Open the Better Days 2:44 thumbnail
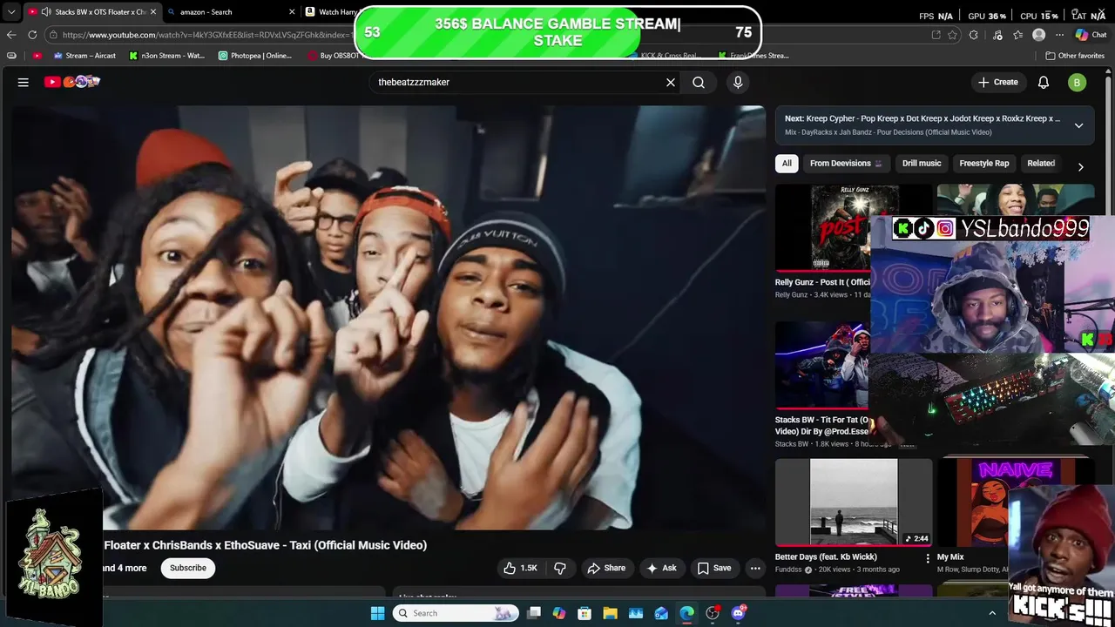 pyautogui.click(x=854, y=502)
